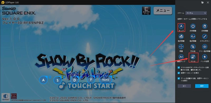Click the ©2020 SQUARE ENIX CO., LTD. text

tap(69, 100)
